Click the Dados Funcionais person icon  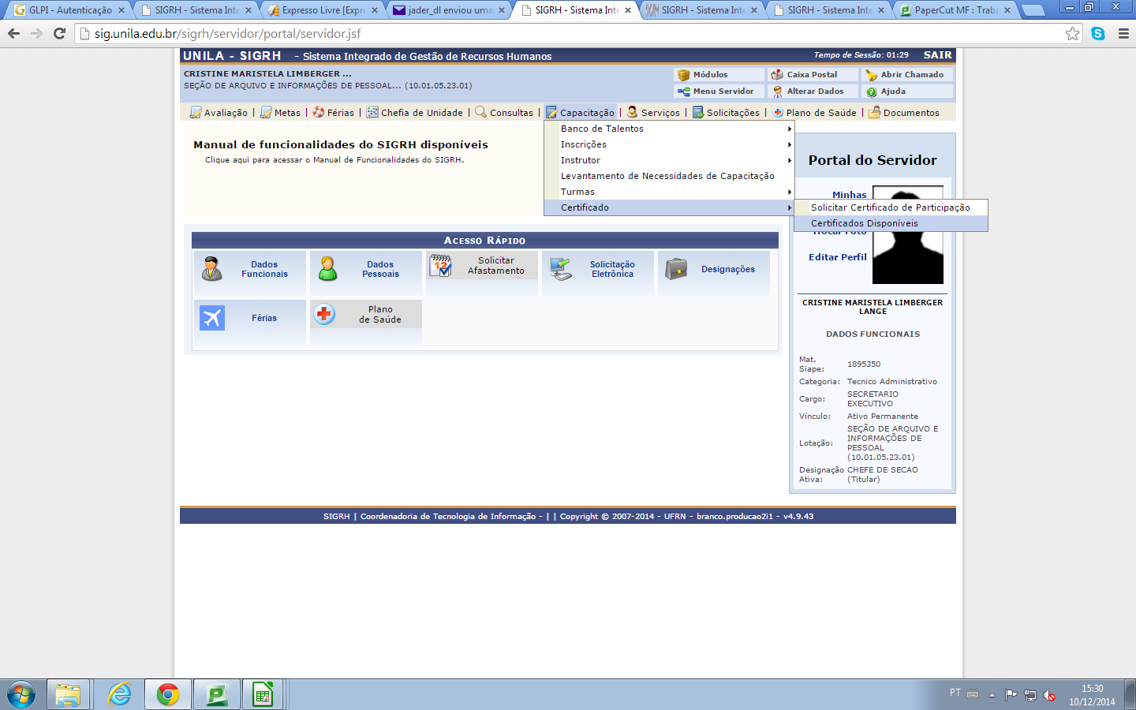click(x=212, y=269)
